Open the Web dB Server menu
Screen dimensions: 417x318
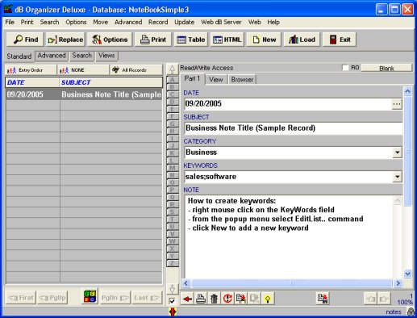click(x=221, y=22)
